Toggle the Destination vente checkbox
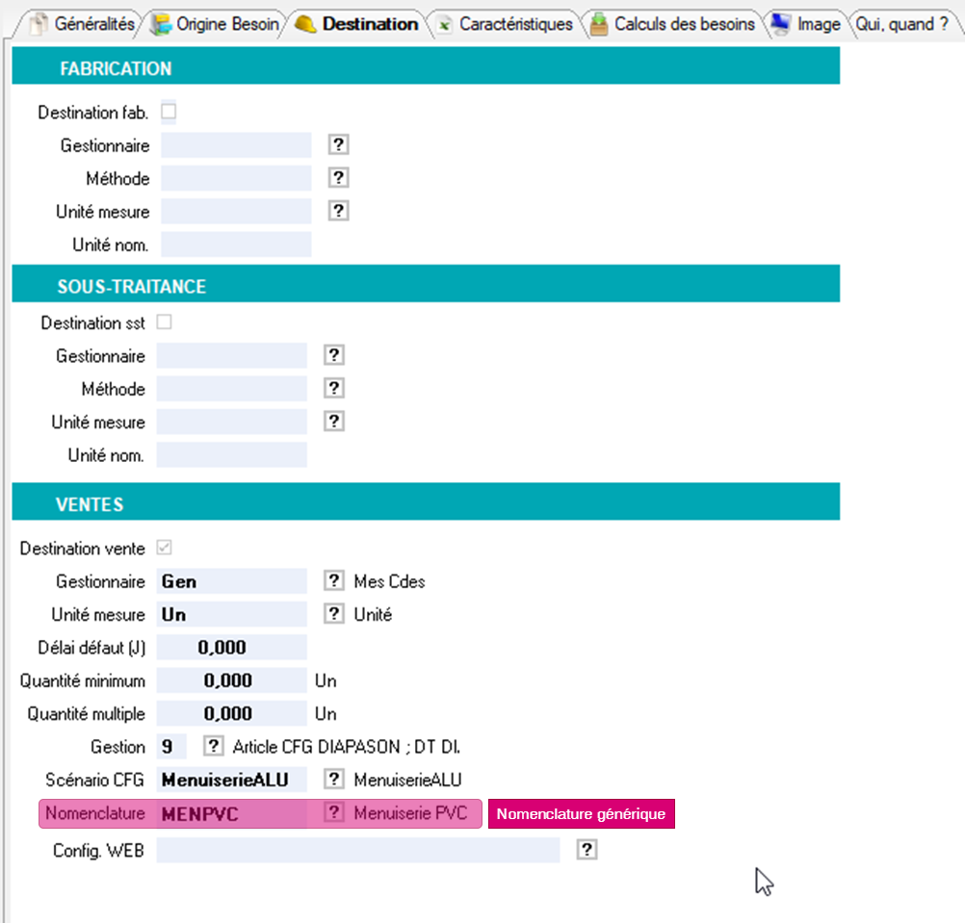Viewport: 965px width, 923px height. coord(164,548)
